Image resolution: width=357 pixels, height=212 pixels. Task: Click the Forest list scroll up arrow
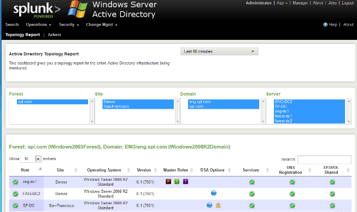[x=92, y=101]
